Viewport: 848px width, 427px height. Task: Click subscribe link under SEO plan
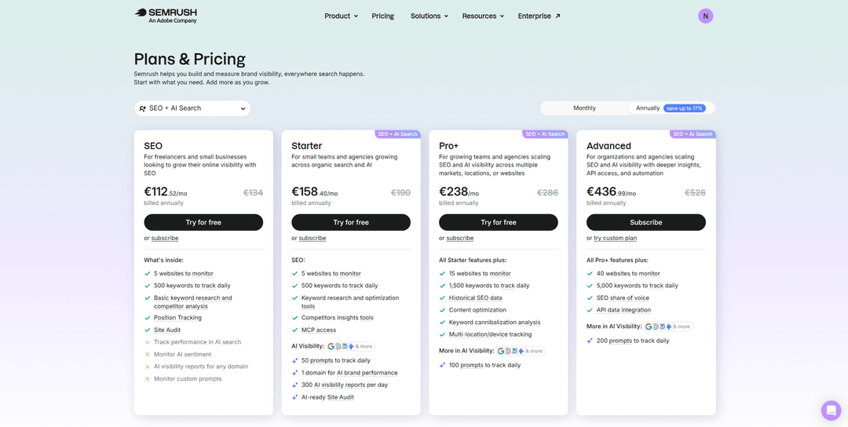click(x=165, y=239)
